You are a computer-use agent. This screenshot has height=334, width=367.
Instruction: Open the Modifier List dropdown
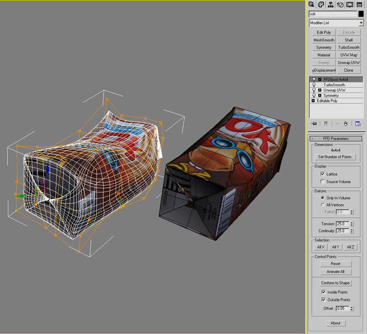click(361, 23)
